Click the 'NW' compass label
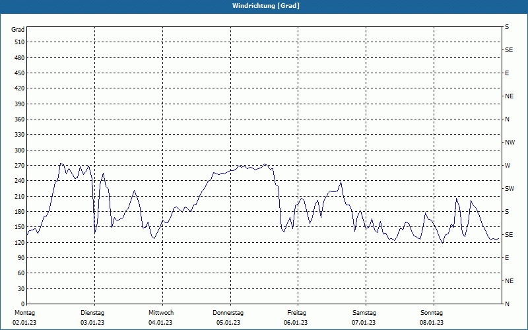This screenshot has width=528, height=330. pos(510,143)
